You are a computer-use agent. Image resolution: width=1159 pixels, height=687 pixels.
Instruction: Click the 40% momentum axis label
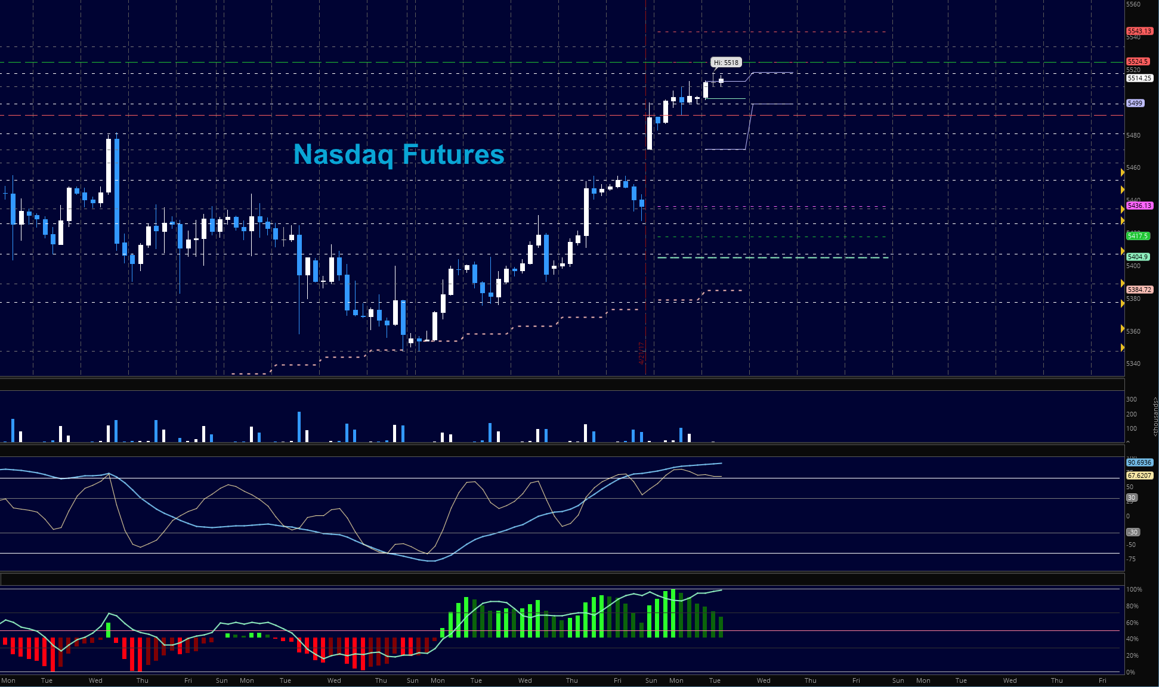[1132, 639]
